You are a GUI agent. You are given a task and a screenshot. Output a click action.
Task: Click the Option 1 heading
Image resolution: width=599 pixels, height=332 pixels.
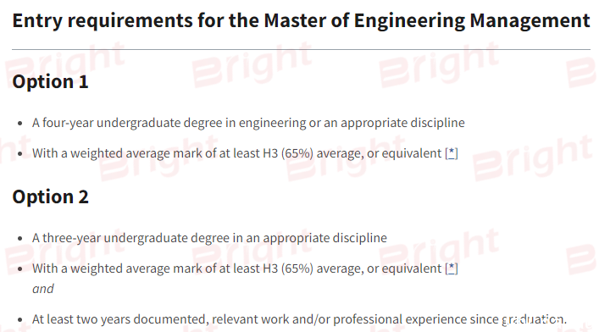tap(51, 81)
